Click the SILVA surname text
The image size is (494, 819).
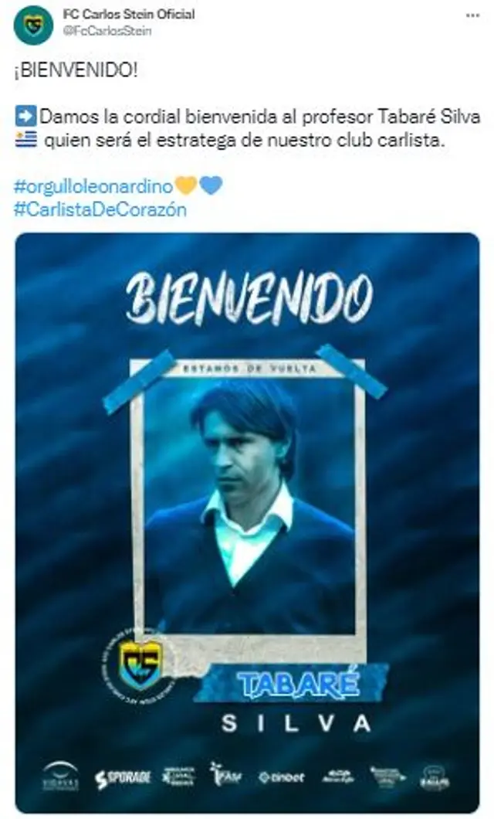[x=296, y=723]
